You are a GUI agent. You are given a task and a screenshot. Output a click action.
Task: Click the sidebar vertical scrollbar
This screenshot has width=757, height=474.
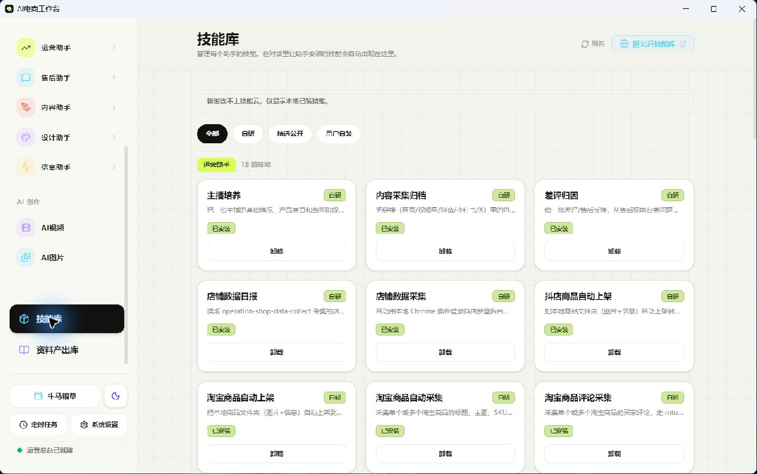click(126, 255)
